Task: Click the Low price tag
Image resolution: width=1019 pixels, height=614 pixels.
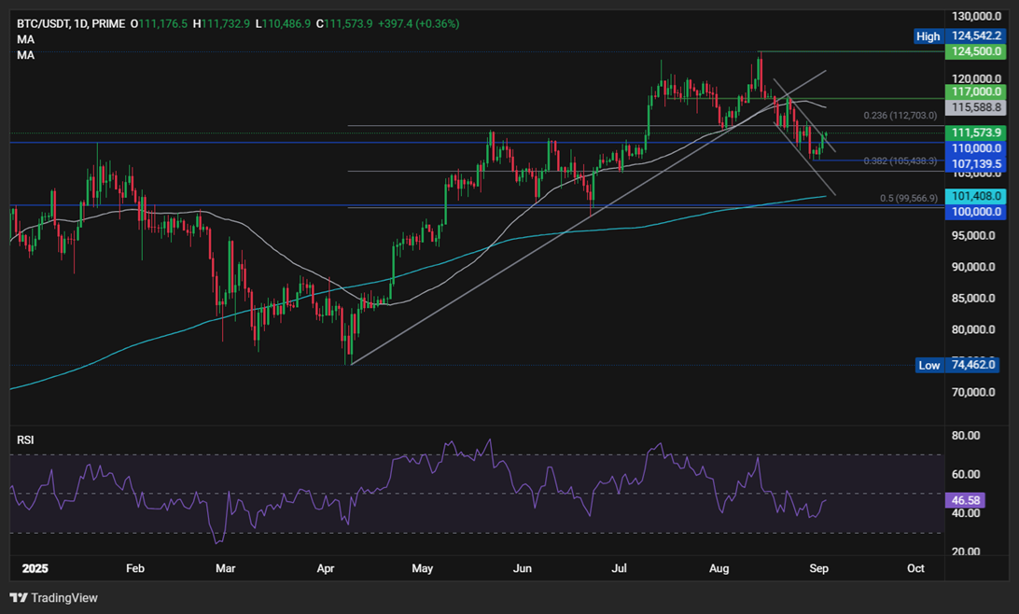Action: click(x=928, y=365)
